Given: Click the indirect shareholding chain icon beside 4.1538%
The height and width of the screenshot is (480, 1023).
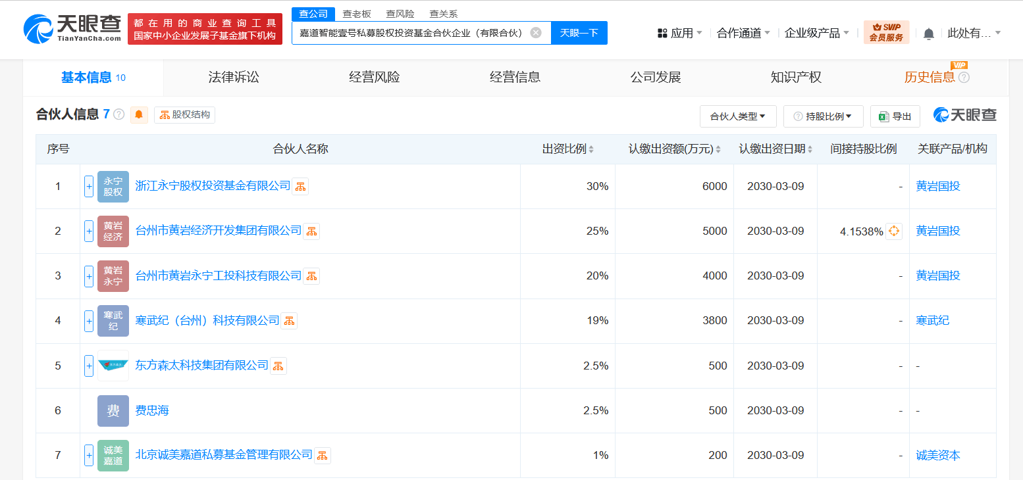Looking at the screenshot, I should (893, 231).
